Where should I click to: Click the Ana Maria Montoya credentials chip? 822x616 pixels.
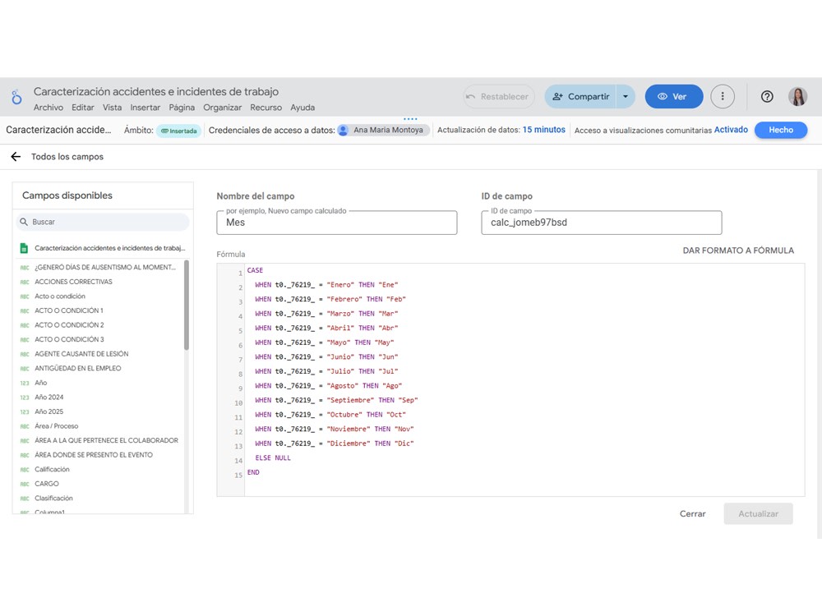[x=383, y=130]
